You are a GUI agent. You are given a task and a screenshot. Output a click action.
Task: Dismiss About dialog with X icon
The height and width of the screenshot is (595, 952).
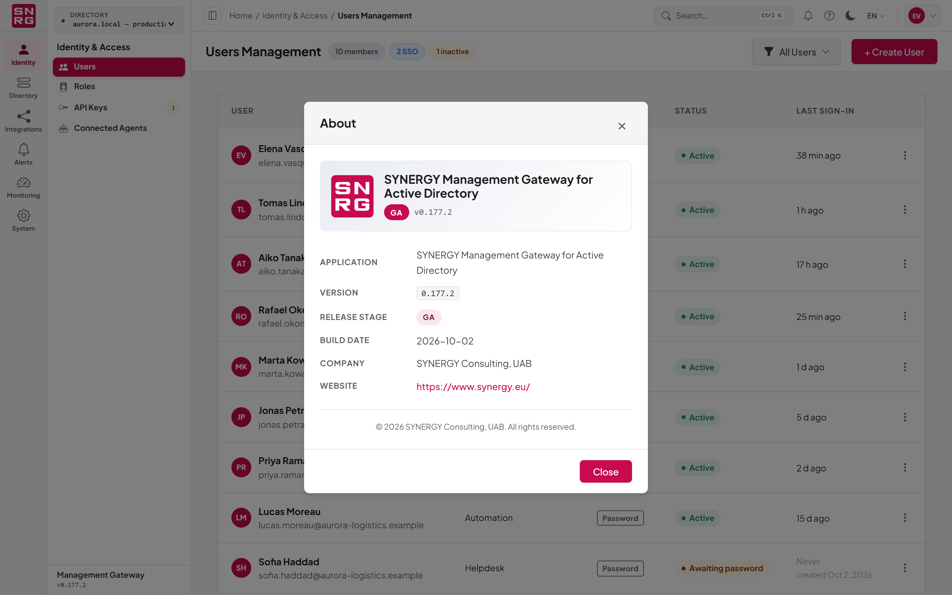click(x=621, y=126)
